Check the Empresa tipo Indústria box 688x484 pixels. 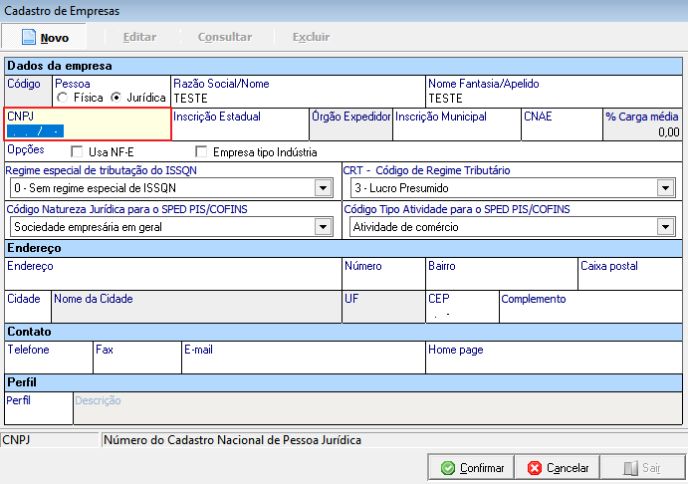(x=202, y=152)
